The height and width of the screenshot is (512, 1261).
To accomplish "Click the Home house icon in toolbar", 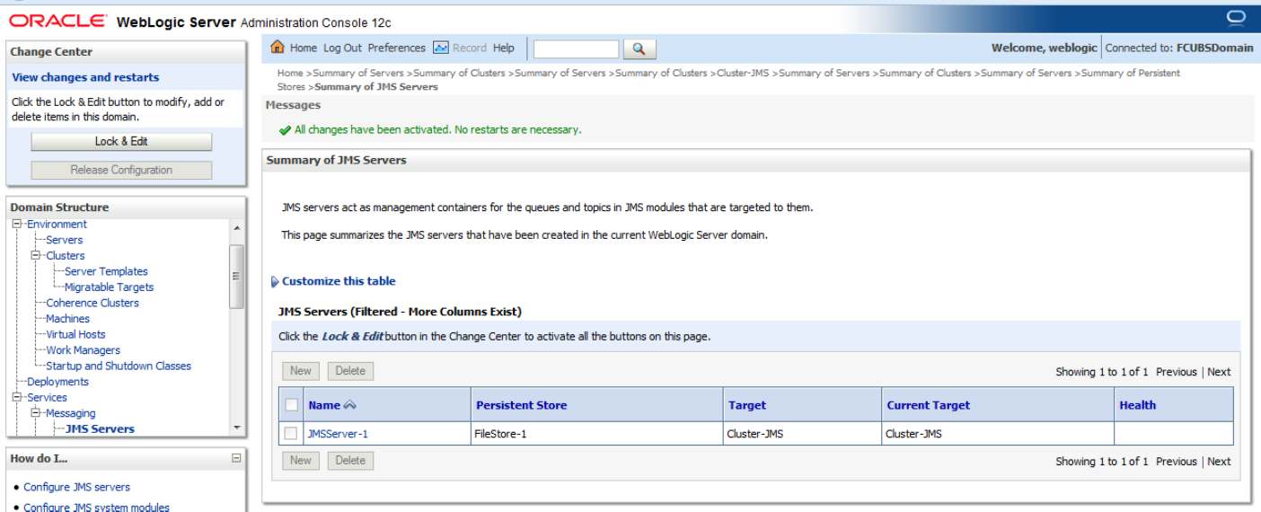I will pyautogui.click(x=278, y=48).
